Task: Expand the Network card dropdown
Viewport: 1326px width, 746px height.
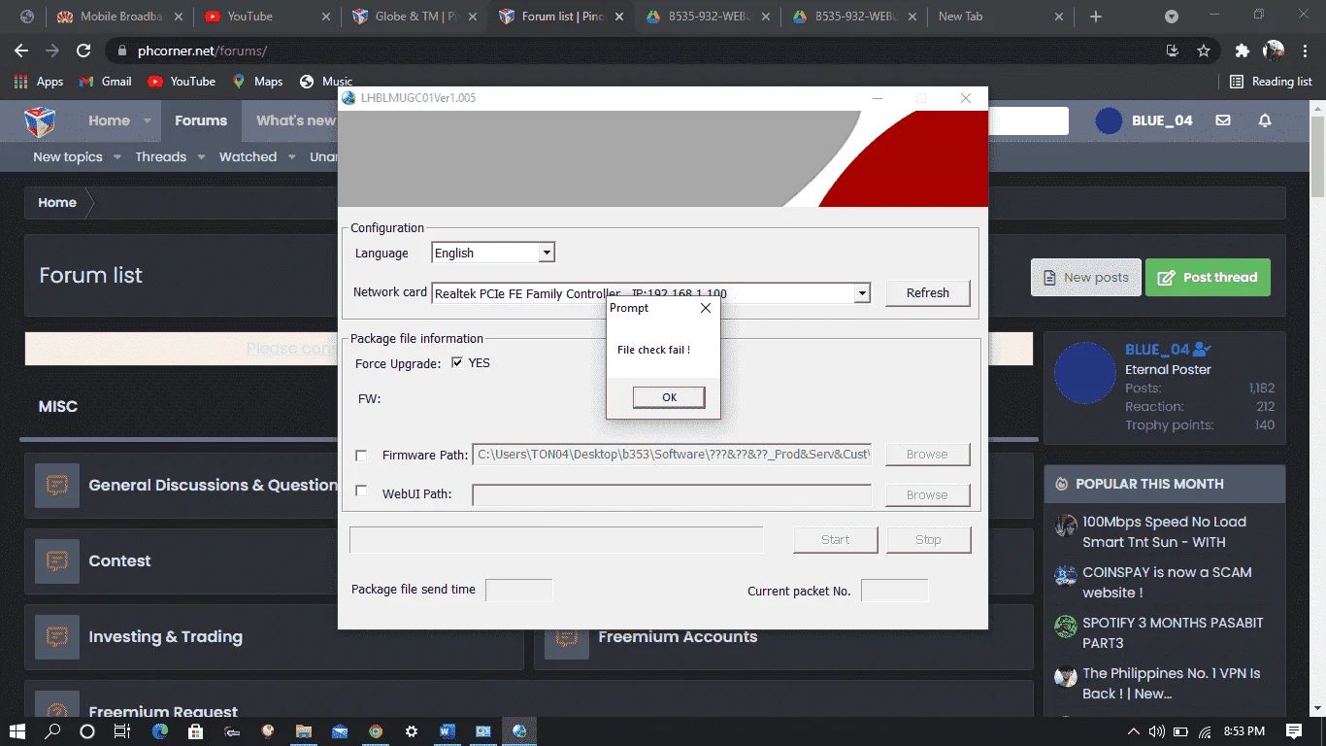Action: click(x=861, y=293)
